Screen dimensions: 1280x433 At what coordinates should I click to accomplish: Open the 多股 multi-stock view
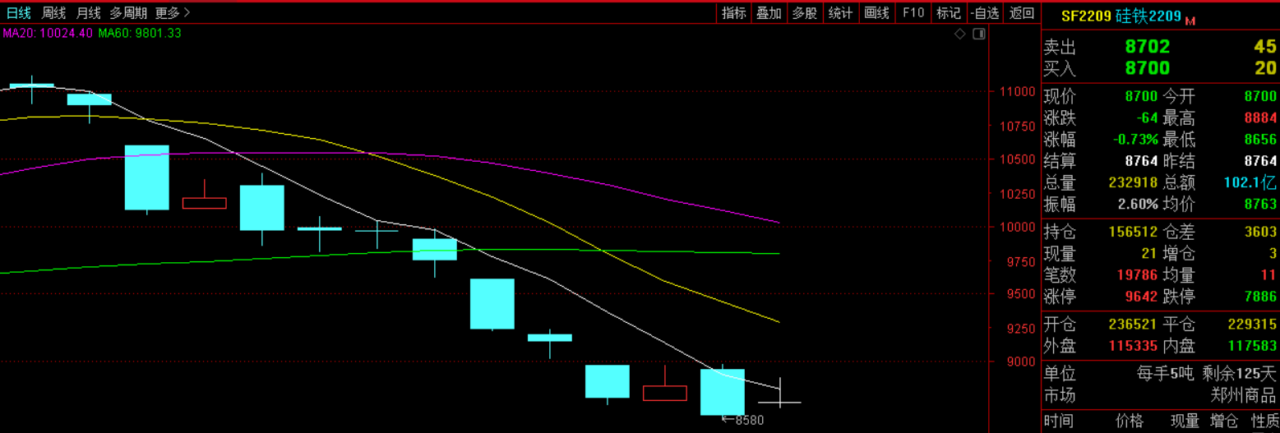coord(805,12)
